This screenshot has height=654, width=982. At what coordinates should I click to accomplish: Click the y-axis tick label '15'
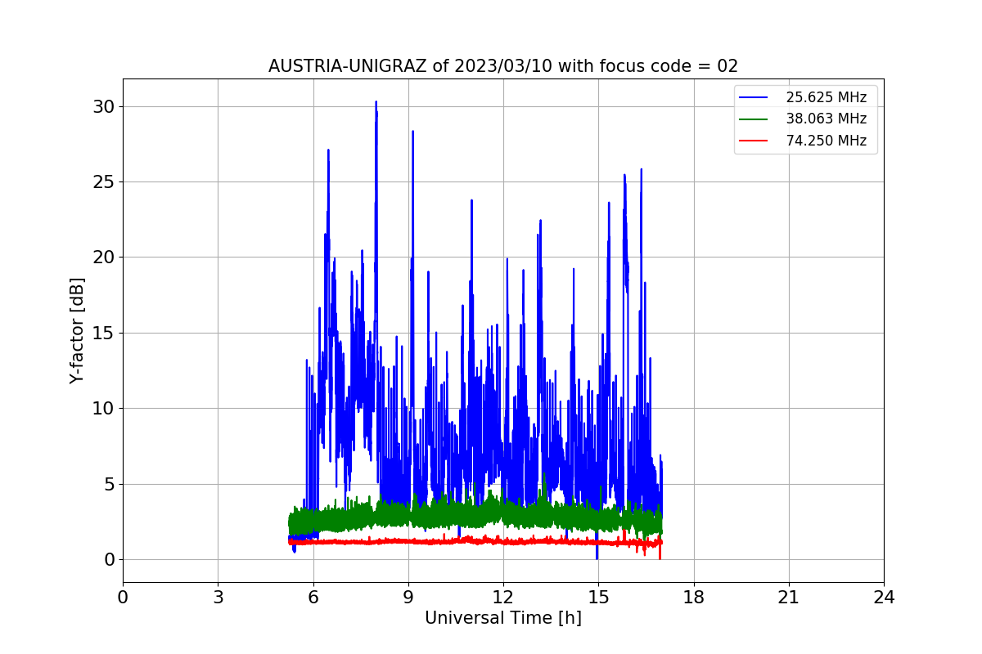(103, 333)
